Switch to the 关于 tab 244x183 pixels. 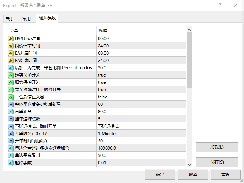click(x=10, y=19)
